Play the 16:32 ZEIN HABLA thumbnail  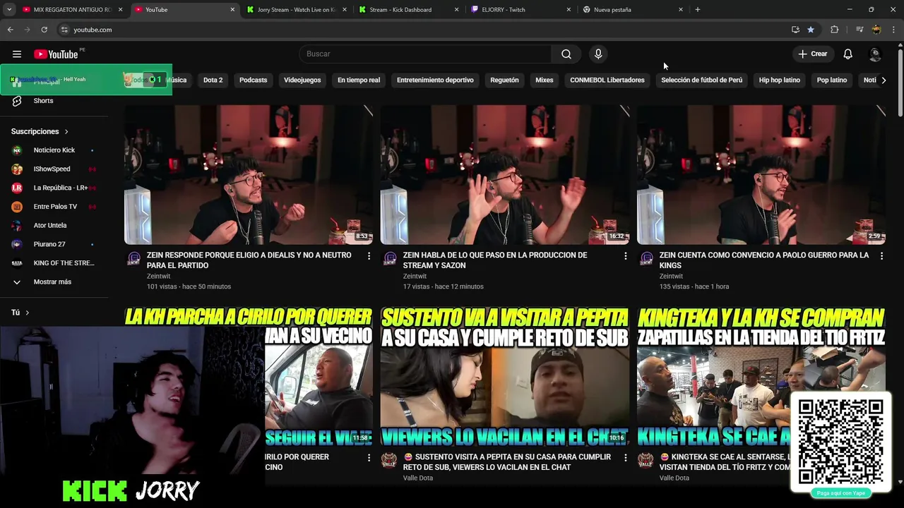click(504, 174)
